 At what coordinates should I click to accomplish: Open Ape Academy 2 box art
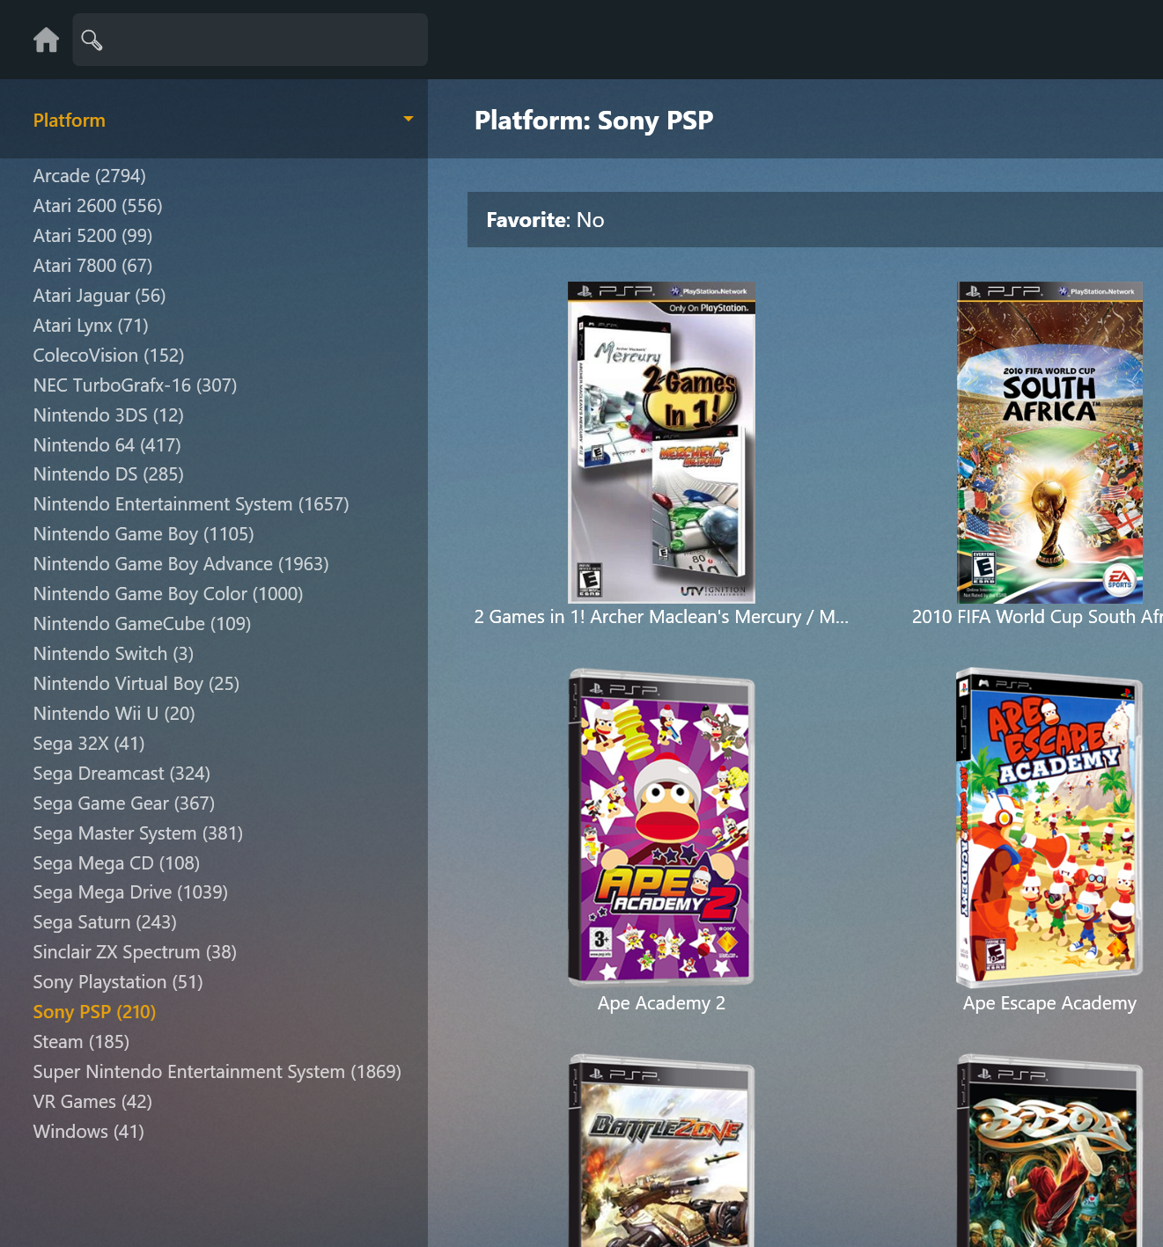click(x=661, y=827)
